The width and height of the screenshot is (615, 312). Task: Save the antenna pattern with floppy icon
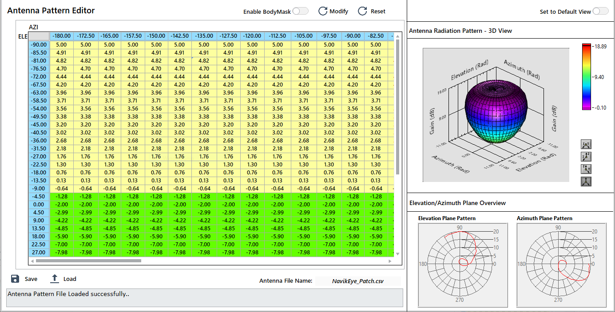pyautogui.click(x=15, y=279)
